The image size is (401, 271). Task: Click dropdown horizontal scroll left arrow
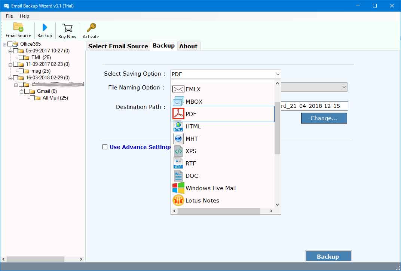175,211
